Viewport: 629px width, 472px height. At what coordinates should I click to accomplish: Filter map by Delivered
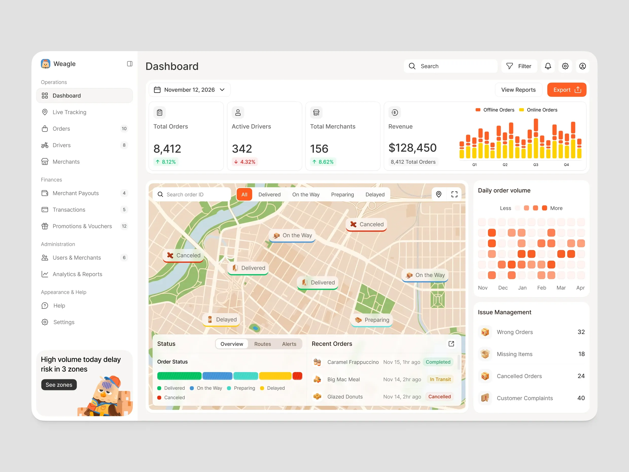click(269, 195)
